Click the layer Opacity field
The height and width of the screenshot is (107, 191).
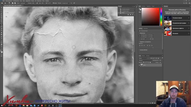[x=160, y=60]
